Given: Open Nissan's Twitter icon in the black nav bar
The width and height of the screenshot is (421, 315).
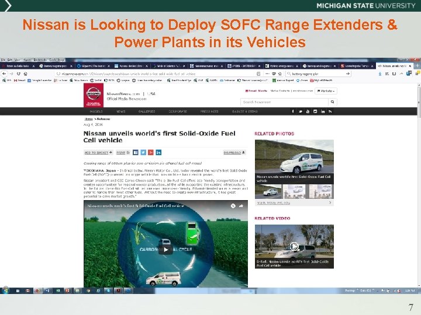Looking at the screenshot, I should [300, 111].
